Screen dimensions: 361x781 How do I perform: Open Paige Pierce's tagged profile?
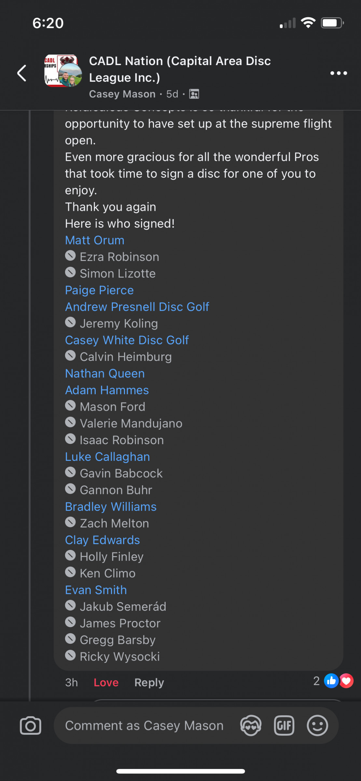tap(99, 290)
